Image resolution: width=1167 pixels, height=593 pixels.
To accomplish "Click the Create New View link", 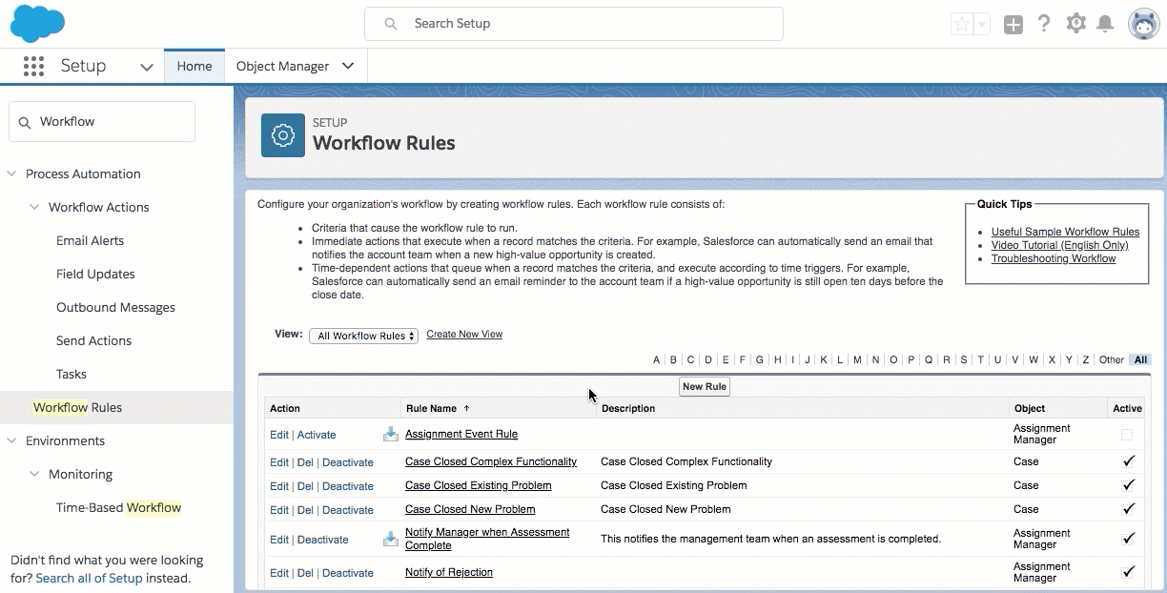I will pos(464,335).
